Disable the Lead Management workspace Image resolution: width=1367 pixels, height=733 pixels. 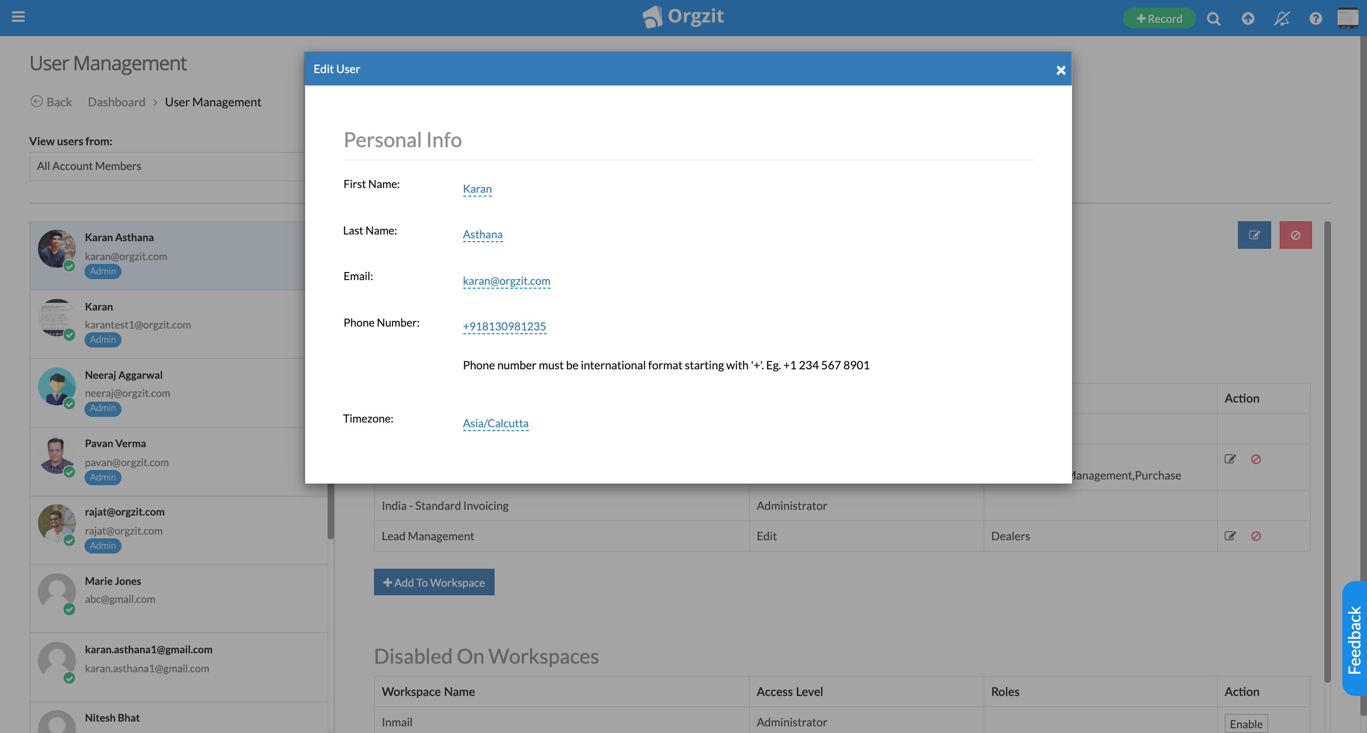(x=1255, y=536)
